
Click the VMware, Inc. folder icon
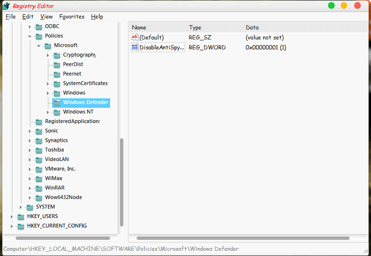point(39,170)
